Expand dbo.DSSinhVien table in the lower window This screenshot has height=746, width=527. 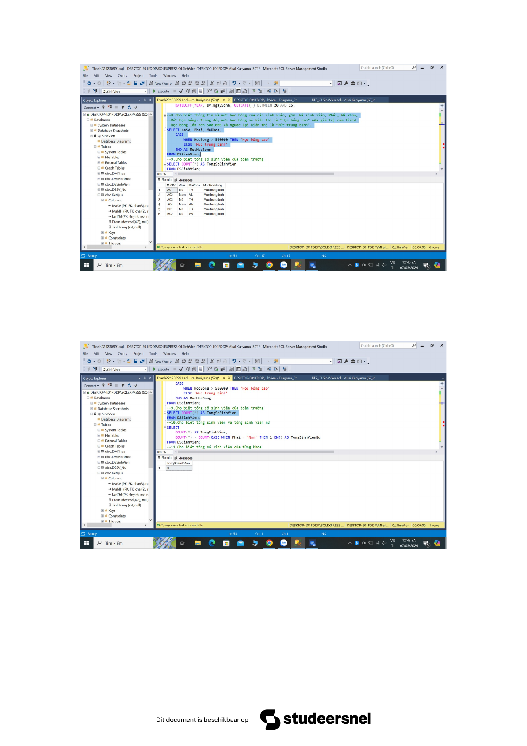(99, 462)
